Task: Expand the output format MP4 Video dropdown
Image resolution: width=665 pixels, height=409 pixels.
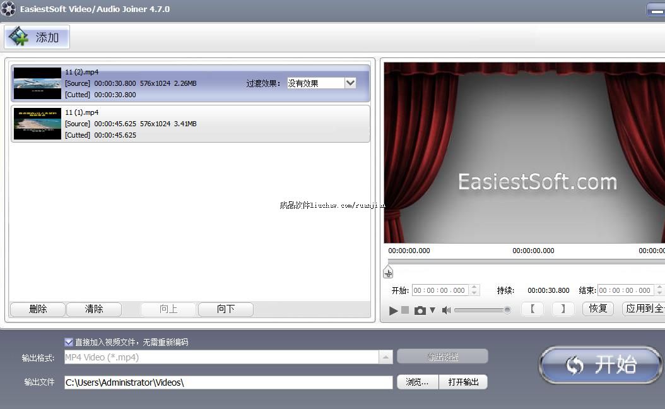Action: click(385, 357)
